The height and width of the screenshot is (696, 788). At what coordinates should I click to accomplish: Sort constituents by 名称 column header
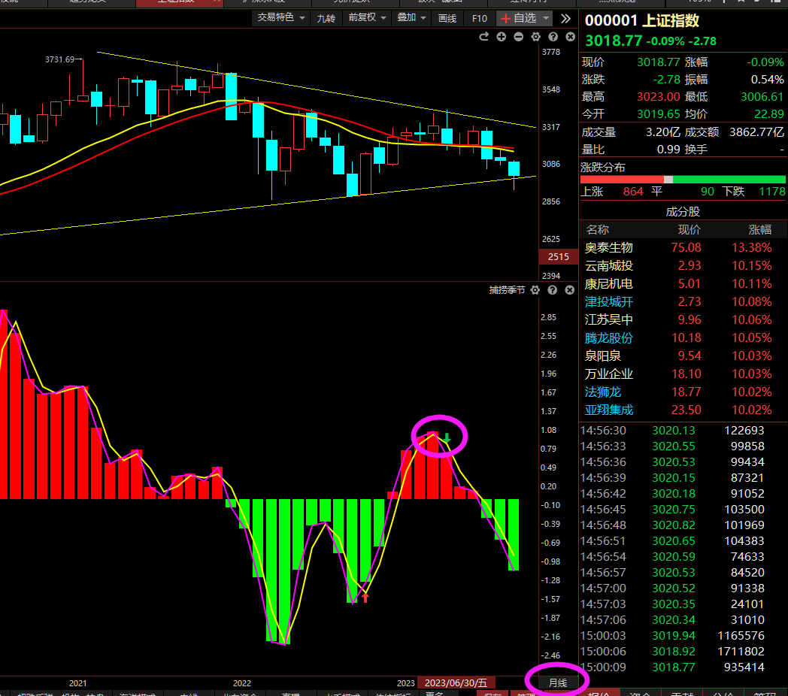pyautogui.click(x=598, y=230)
